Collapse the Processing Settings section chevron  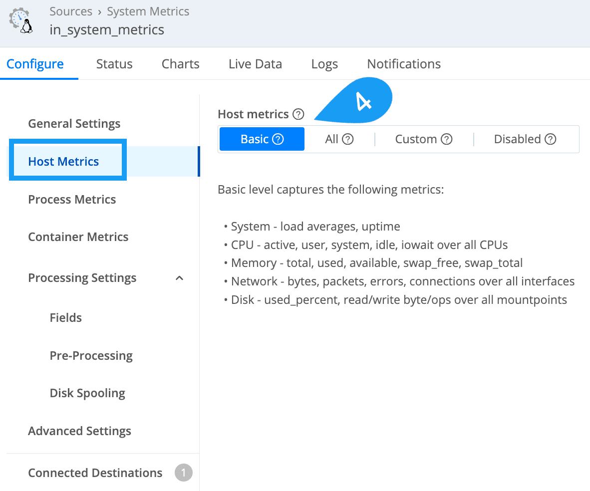pos(180,278)
